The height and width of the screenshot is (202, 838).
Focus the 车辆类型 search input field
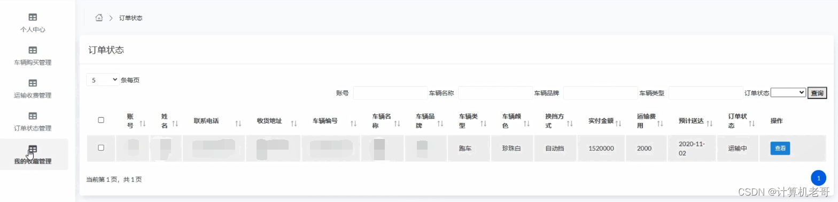click(x=705, y=93)
